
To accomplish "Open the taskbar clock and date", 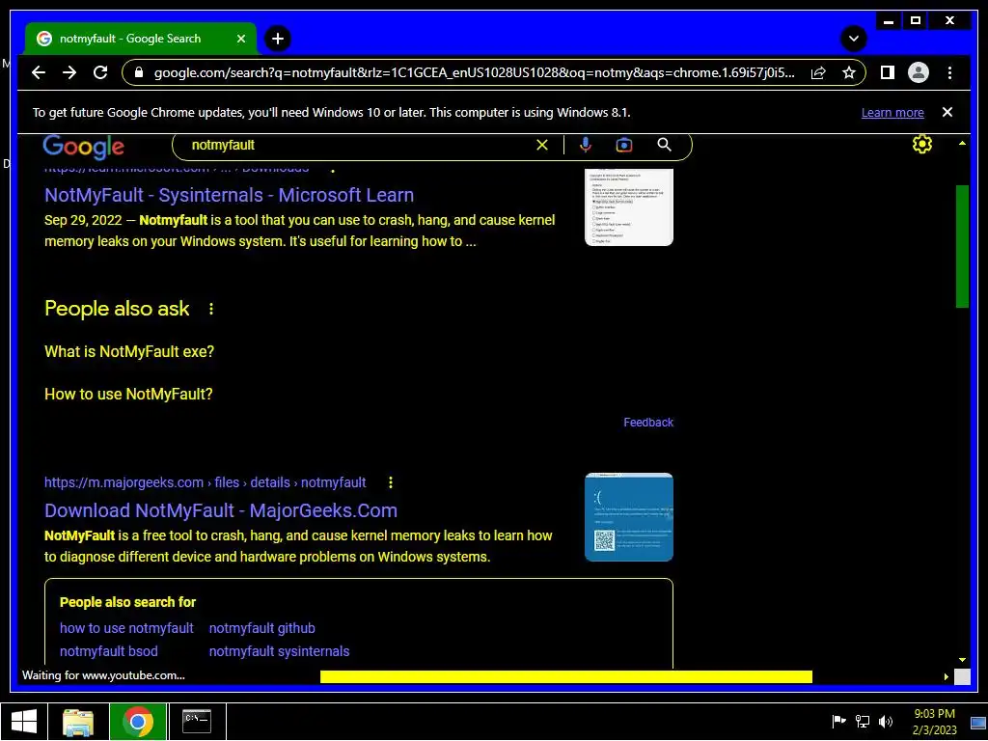I will tap(934, 722).
